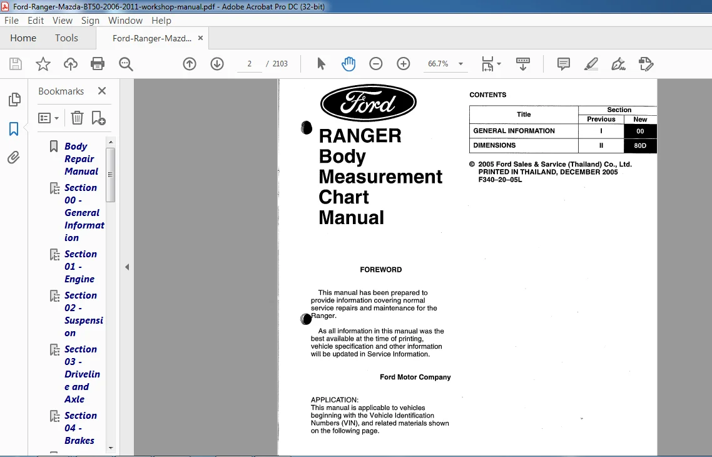Close the Bookmarks panel

point(102,91)
